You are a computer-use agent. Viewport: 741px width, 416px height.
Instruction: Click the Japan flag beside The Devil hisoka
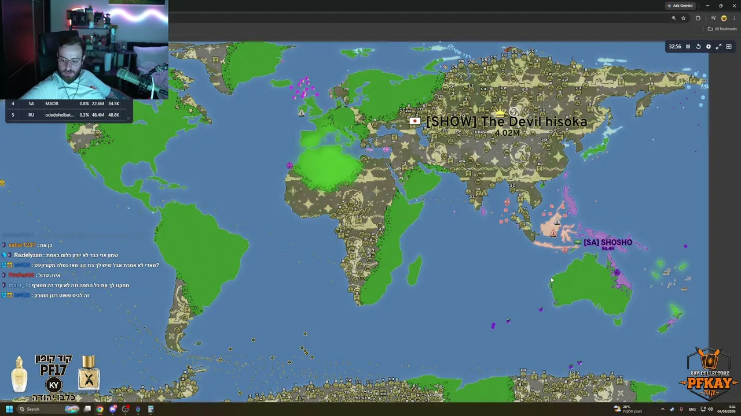click(x=414, y=121)
